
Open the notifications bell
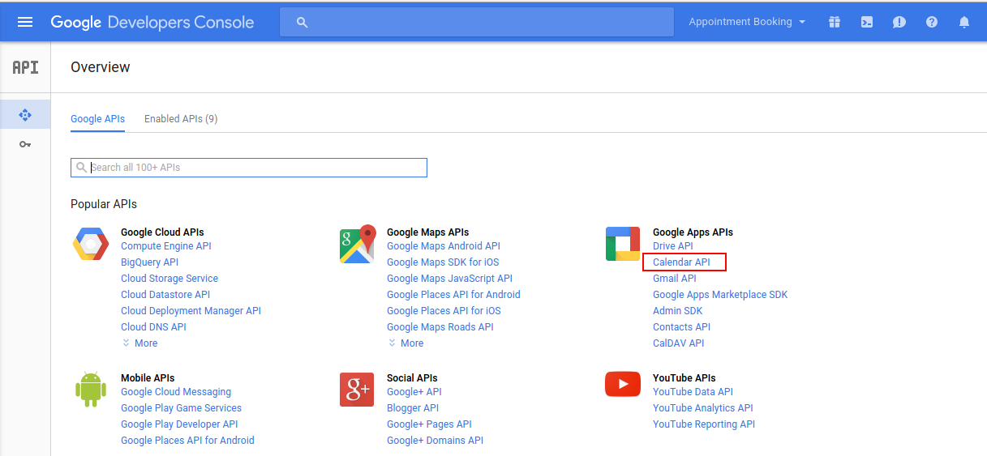tap(964, 22)
